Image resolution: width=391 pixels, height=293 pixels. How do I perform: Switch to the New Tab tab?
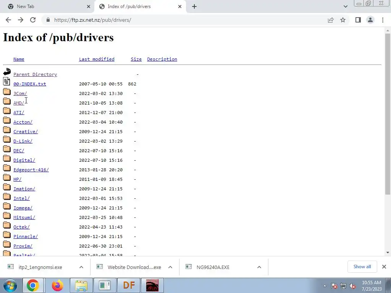[x=47, y=6]
